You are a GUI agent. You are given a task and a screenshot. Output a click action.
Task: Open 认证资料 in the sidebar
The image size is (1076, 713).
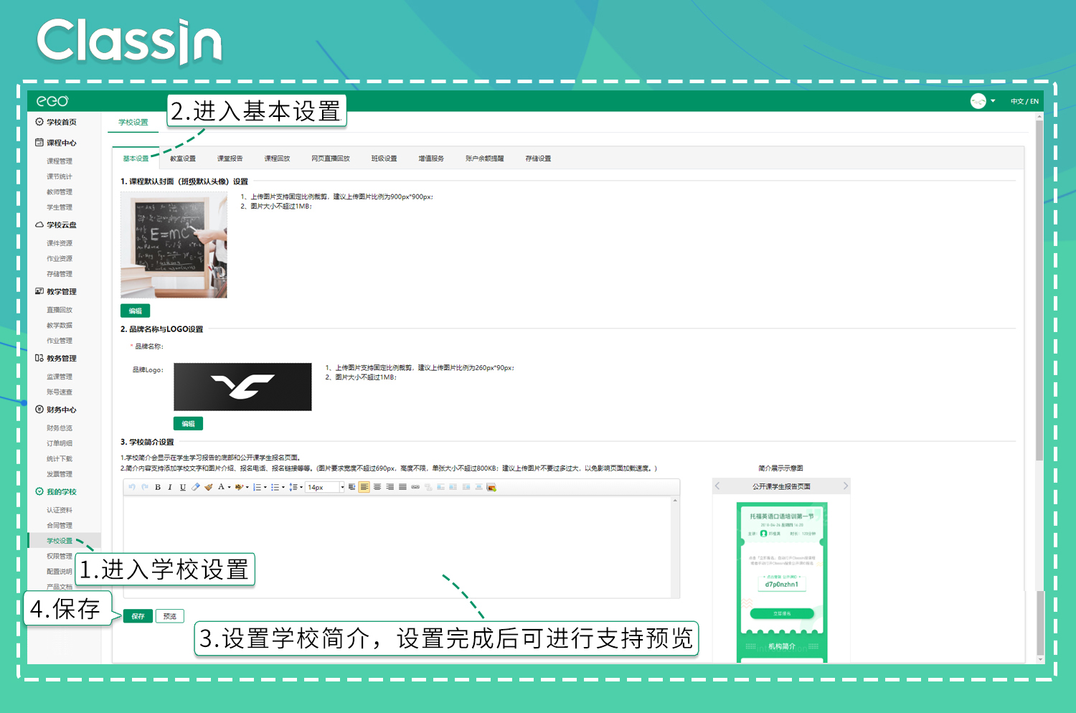[60, 510]
